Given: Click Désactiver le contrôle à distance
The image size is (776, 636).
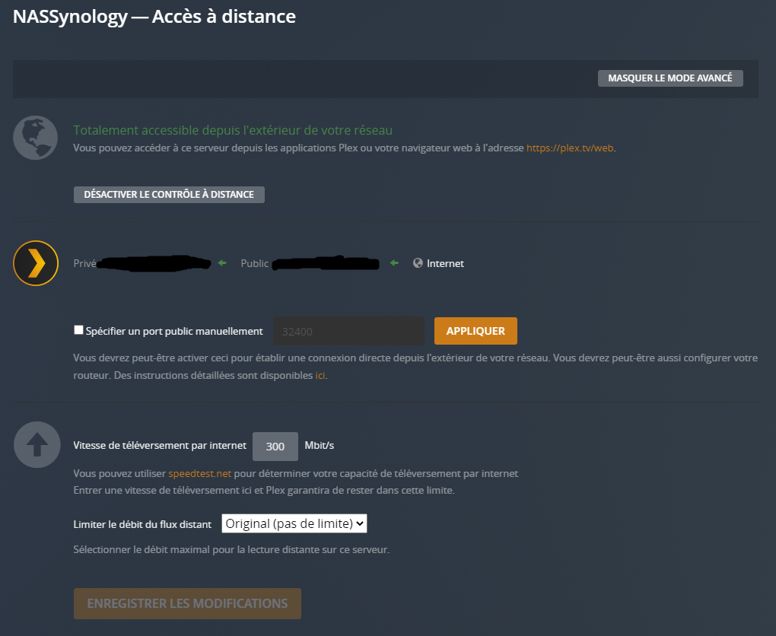Looking at the screenshot, I should tap(169, 194).
